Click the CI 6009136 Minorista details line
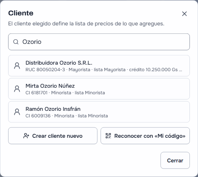198x177 pixels. tap(67, 116)
